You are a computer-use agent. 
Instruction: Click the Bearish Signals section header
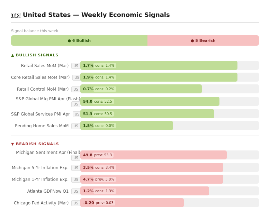(35, 144)
